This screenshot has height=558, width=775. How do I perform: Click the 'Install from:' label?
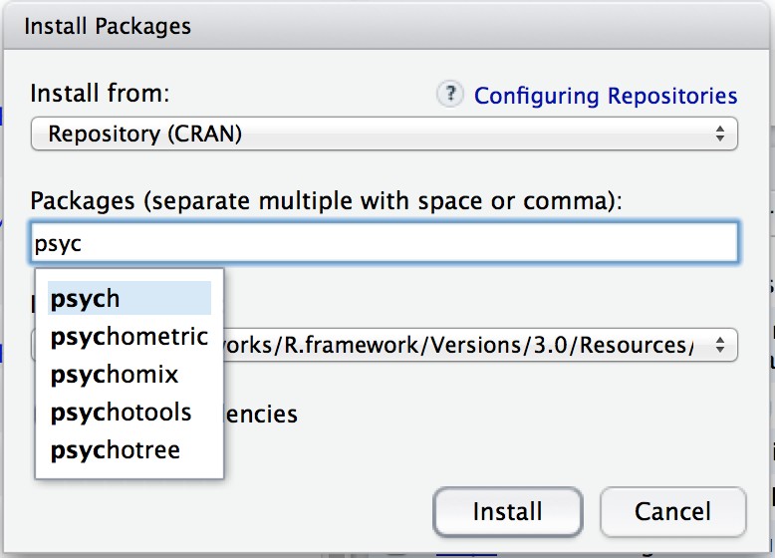pyautogui.click(x=100, y=94)
